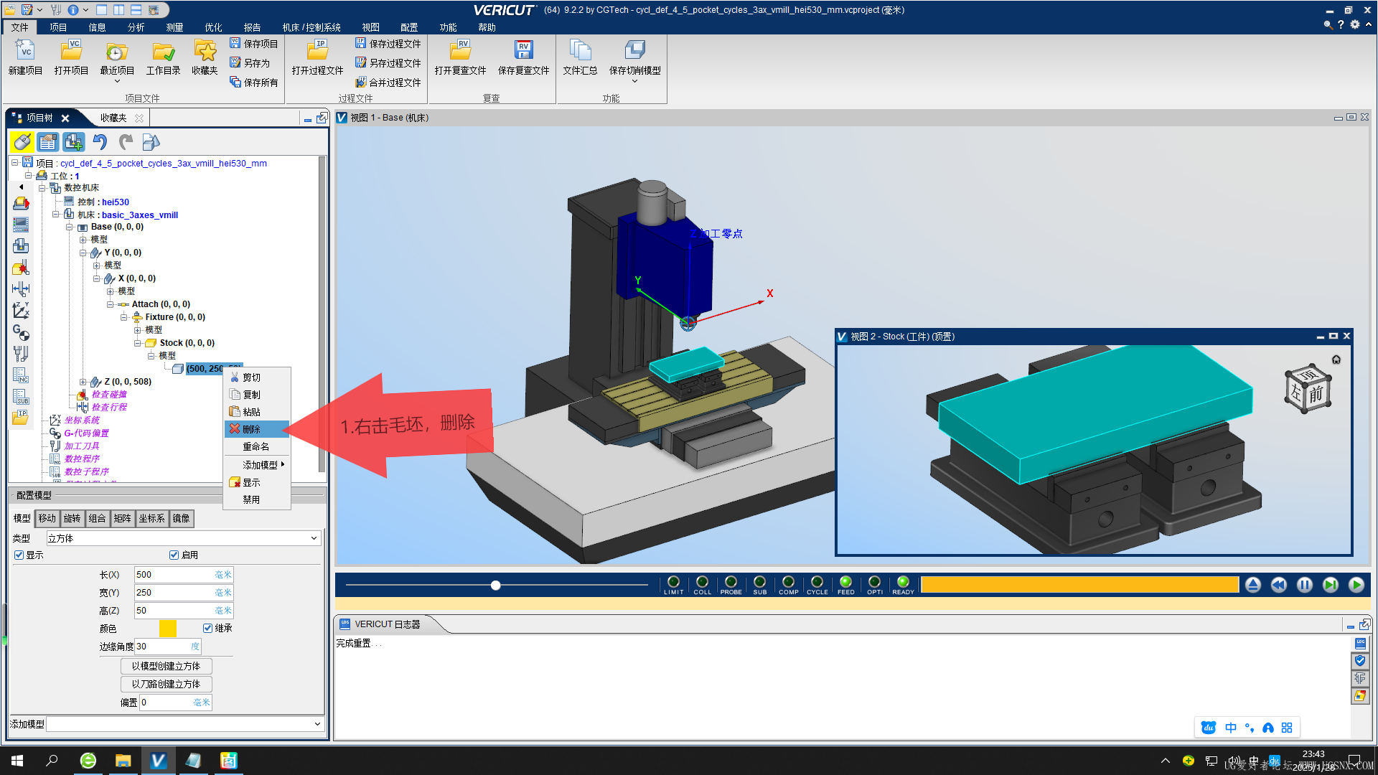The height and width of the screenshot is (775, 1378).
Task: Expand the Z (0, 0, 508) tree node
Action: (x=83, y=382)
